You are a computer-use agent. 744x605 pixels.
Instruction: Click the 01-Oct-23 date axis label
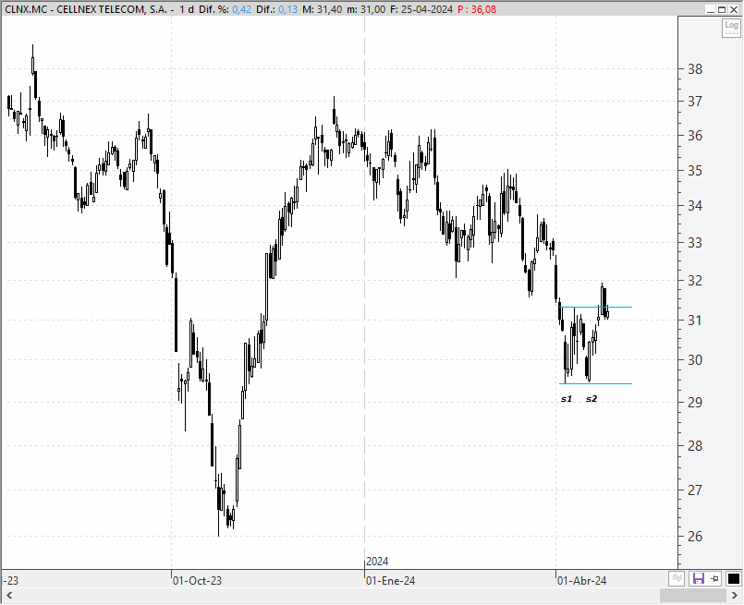point(198,581)
